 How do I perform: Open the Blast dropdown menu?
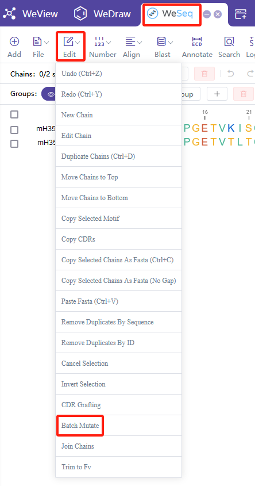pyautogui.click(x=165, y=41)
